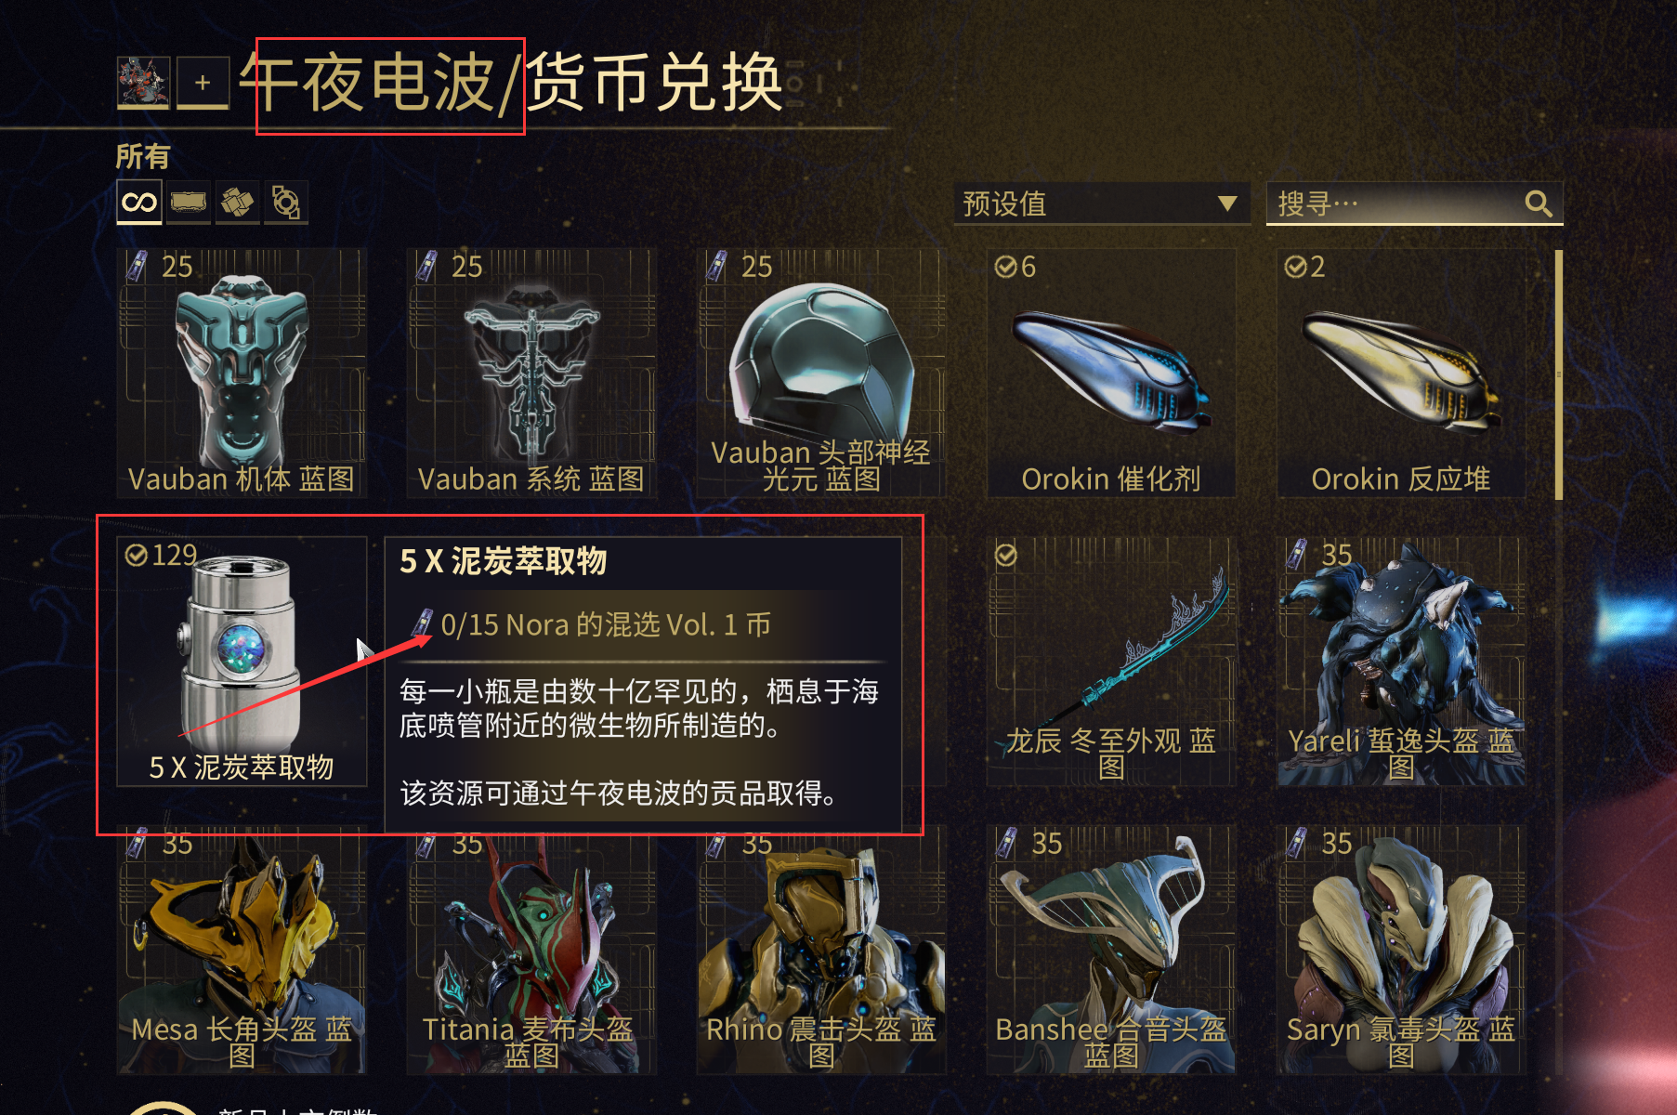The height and width of the screenshot is (1115, 1677).
Task: Click the 预设值 dropdown arrow
Action: click(x=1227, y=203)
